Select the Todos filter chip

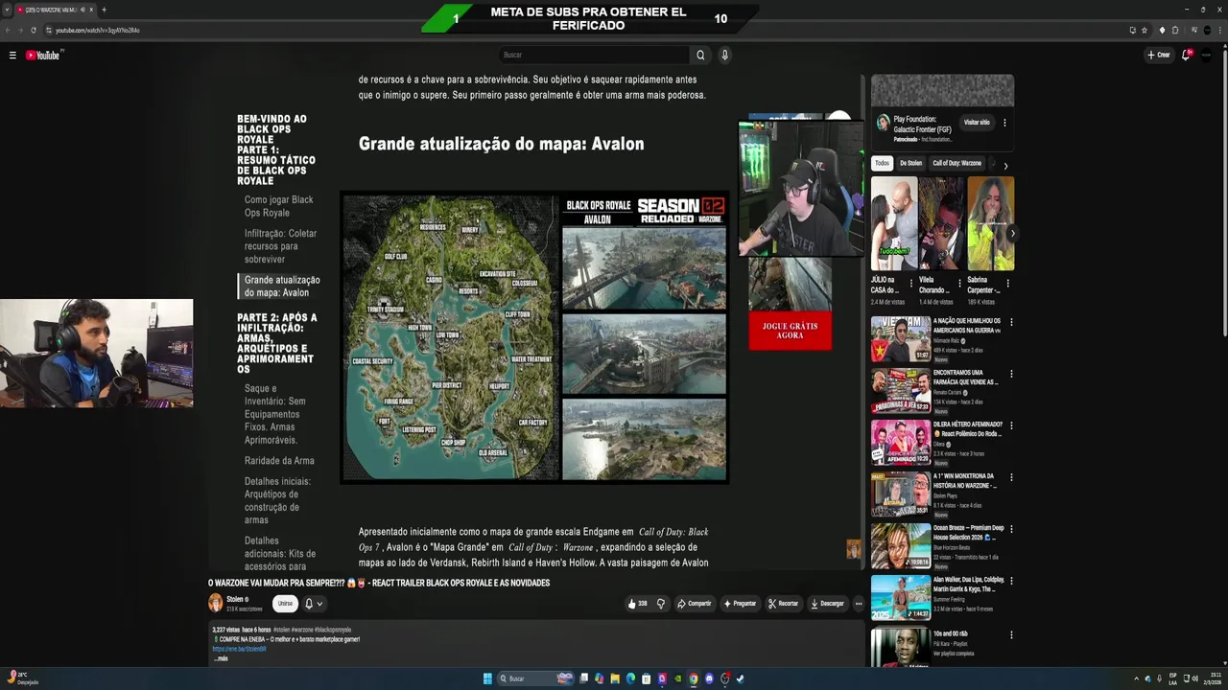point(882,163)
